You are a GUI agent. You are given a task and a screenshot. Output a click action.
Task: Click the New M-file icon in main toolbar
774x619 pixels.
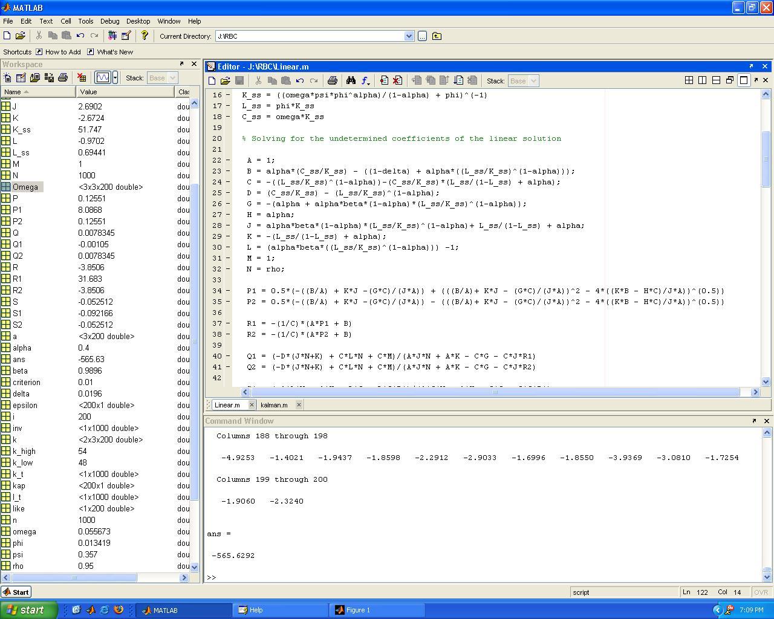pyautogui.click(x=7, y=36)
